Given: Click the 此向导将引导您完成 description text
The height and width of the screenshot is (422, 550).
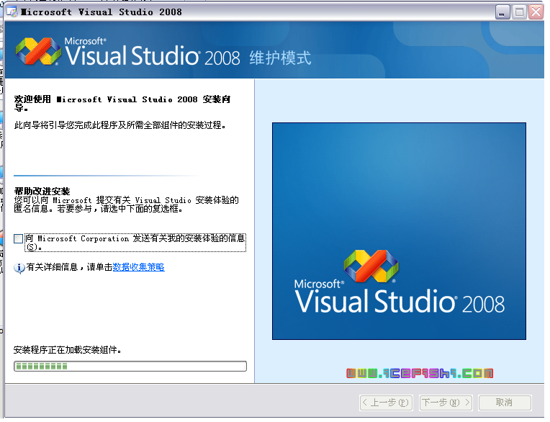Looking at the screenshot, I should tap(120, 125).
